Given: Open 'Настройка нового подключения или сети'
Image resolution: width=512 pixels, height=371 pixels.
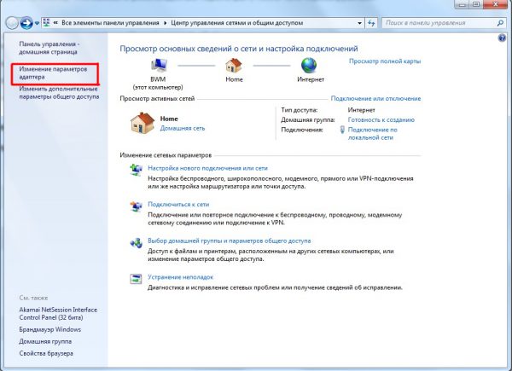Looking at the screenshot, I should pos(207,168).
